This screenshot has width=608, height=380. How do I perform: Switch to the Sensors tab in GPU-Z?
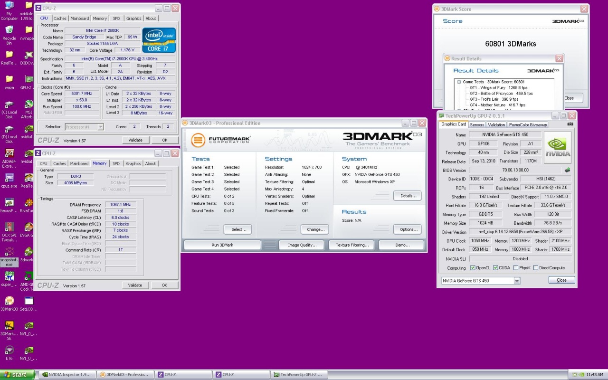tap(477, 125)
